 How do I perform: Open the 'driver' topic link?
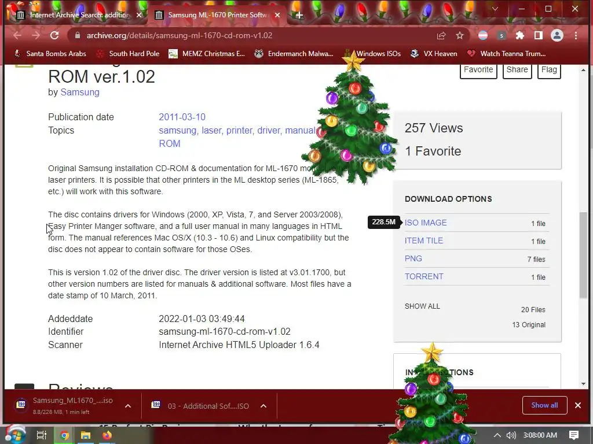tap(269, 130)
